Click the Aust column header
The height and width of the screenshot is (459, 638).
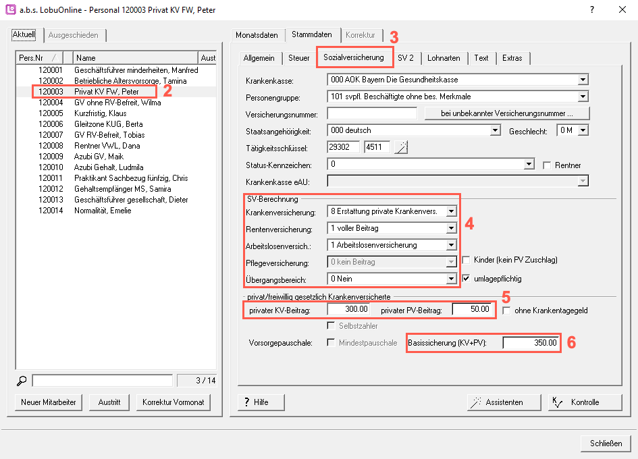207,58
